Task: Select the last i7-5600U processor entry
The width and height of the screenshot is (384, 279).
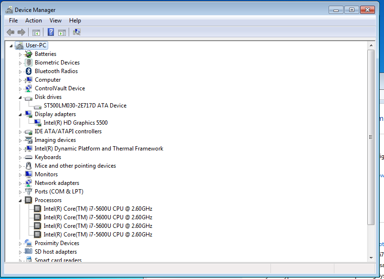Action: (x=98, y=235)
